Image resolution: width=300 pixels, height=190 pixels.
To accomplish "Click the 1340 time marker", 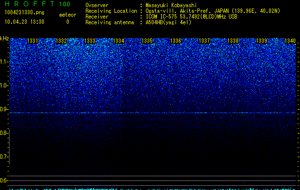I will tap(290, 41).
